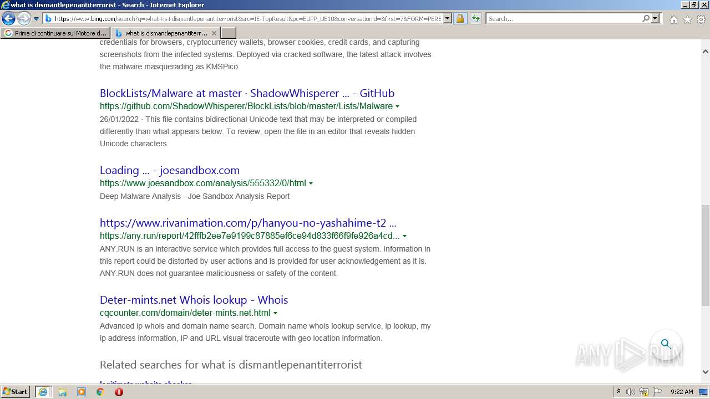The image size is (710, 399).
Task: Expand the GitHub result URL dropdown arrow
Action: [x=397, y=106]
